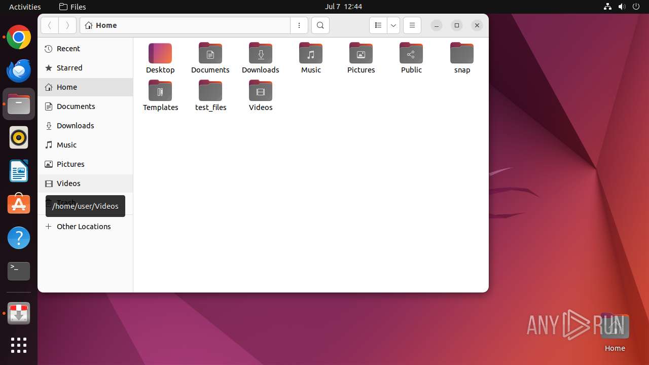Open the hamburger main menu
This screenshot has height=365, width=649.
pyautogui.click(x=412, y=25)
